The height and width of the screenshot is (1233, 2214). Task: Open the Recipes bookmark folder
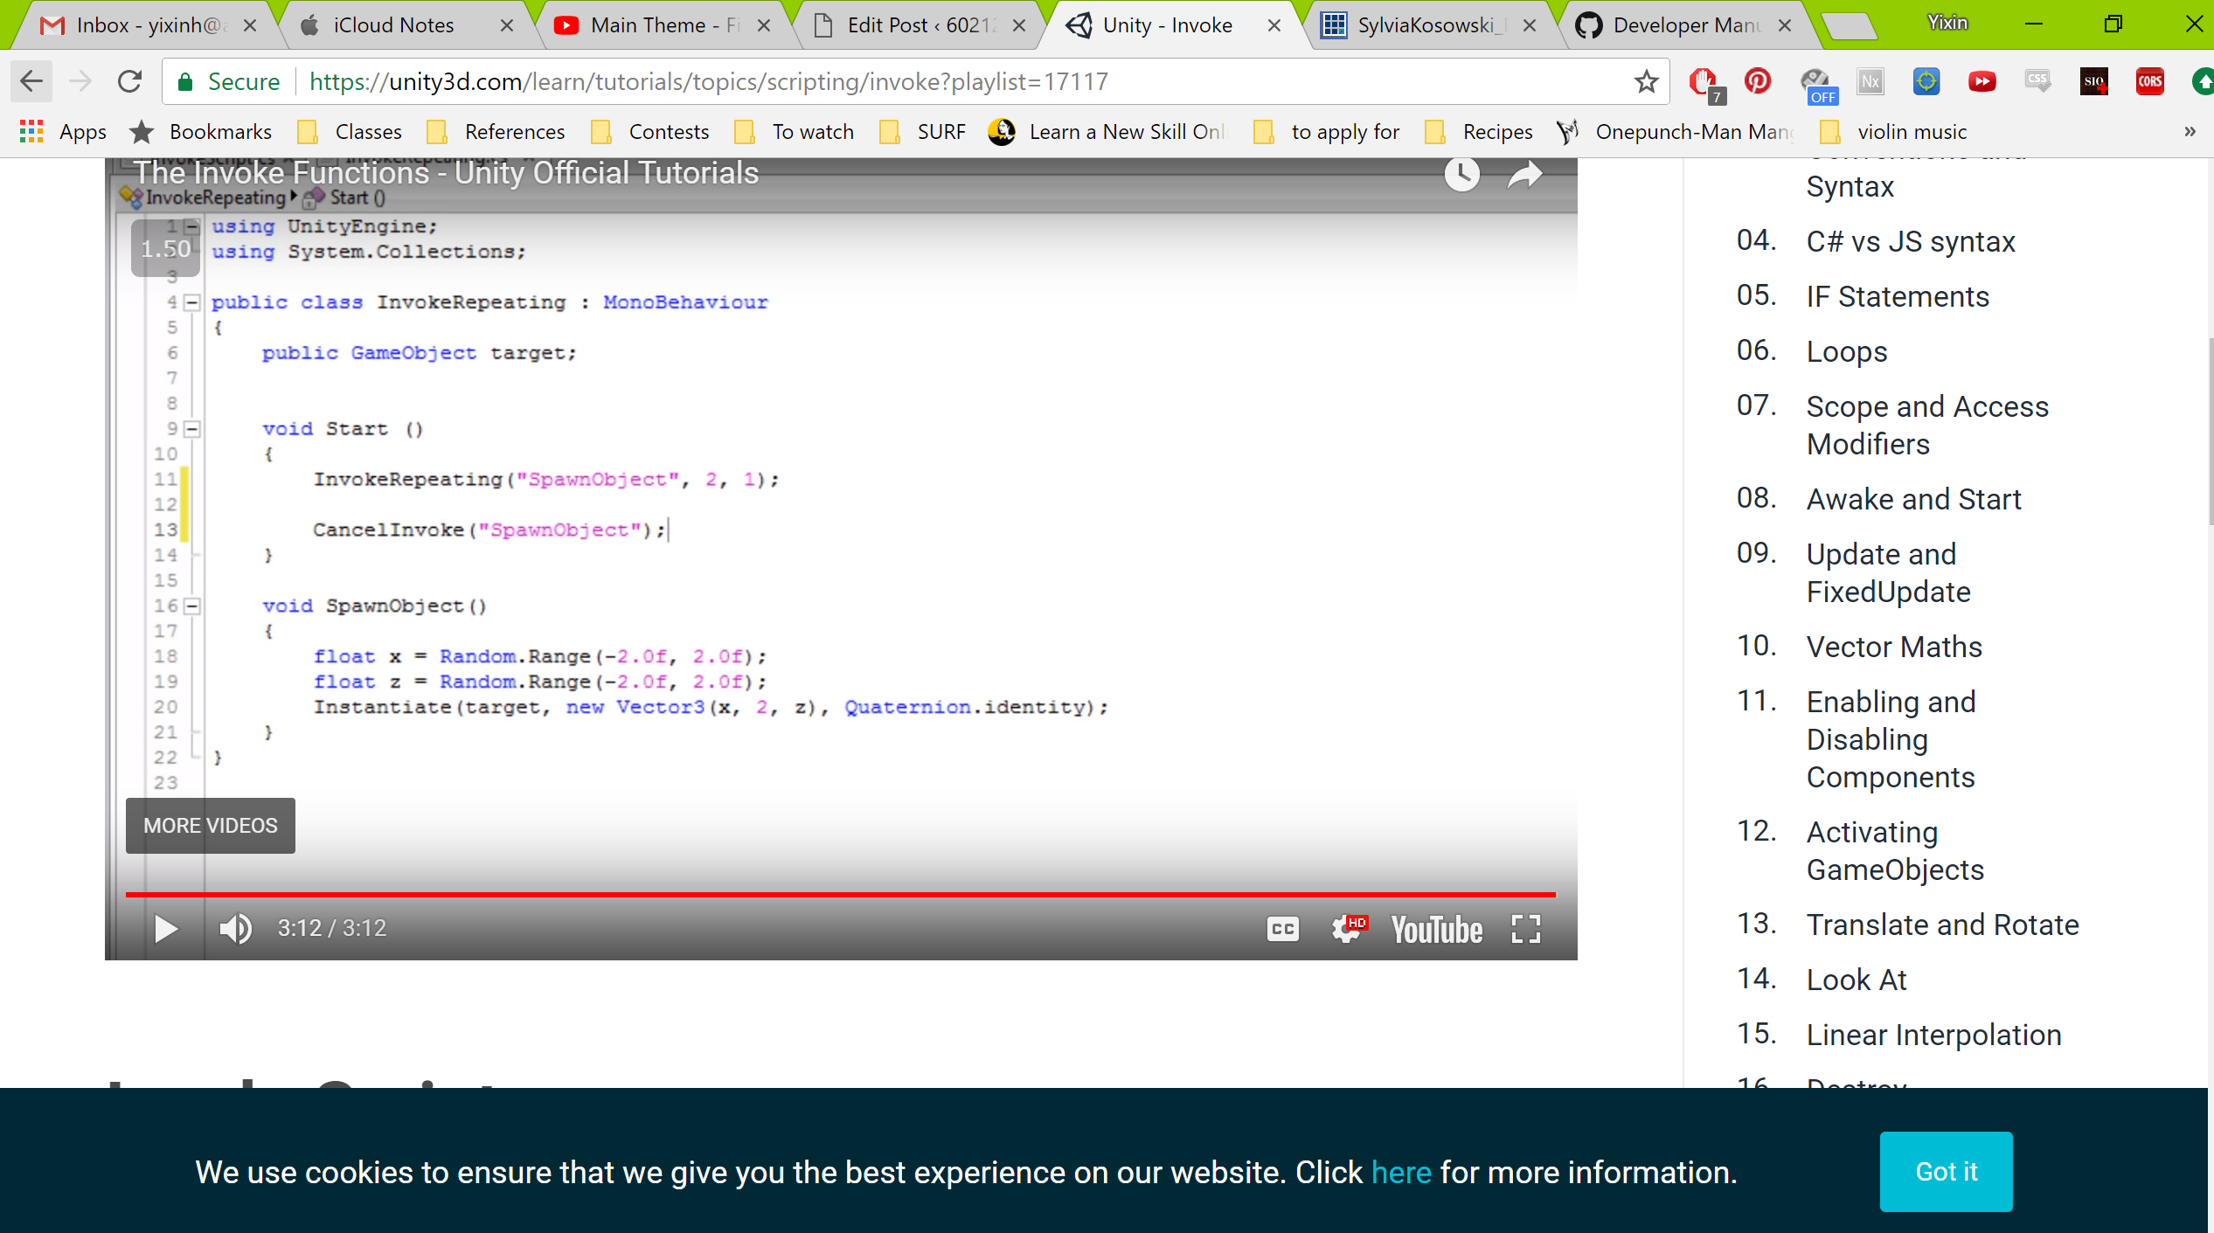pos(1479,132)
